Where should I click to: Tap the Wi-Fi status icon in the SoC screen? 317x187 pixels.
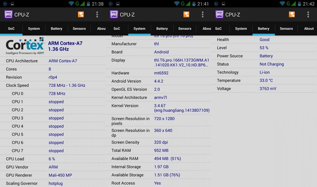71,4
